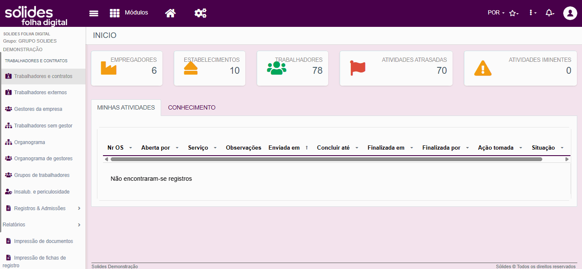Expand Registros & Admissões submenu chevron
The height and width of the screenshot is (269, 582).
79,208
